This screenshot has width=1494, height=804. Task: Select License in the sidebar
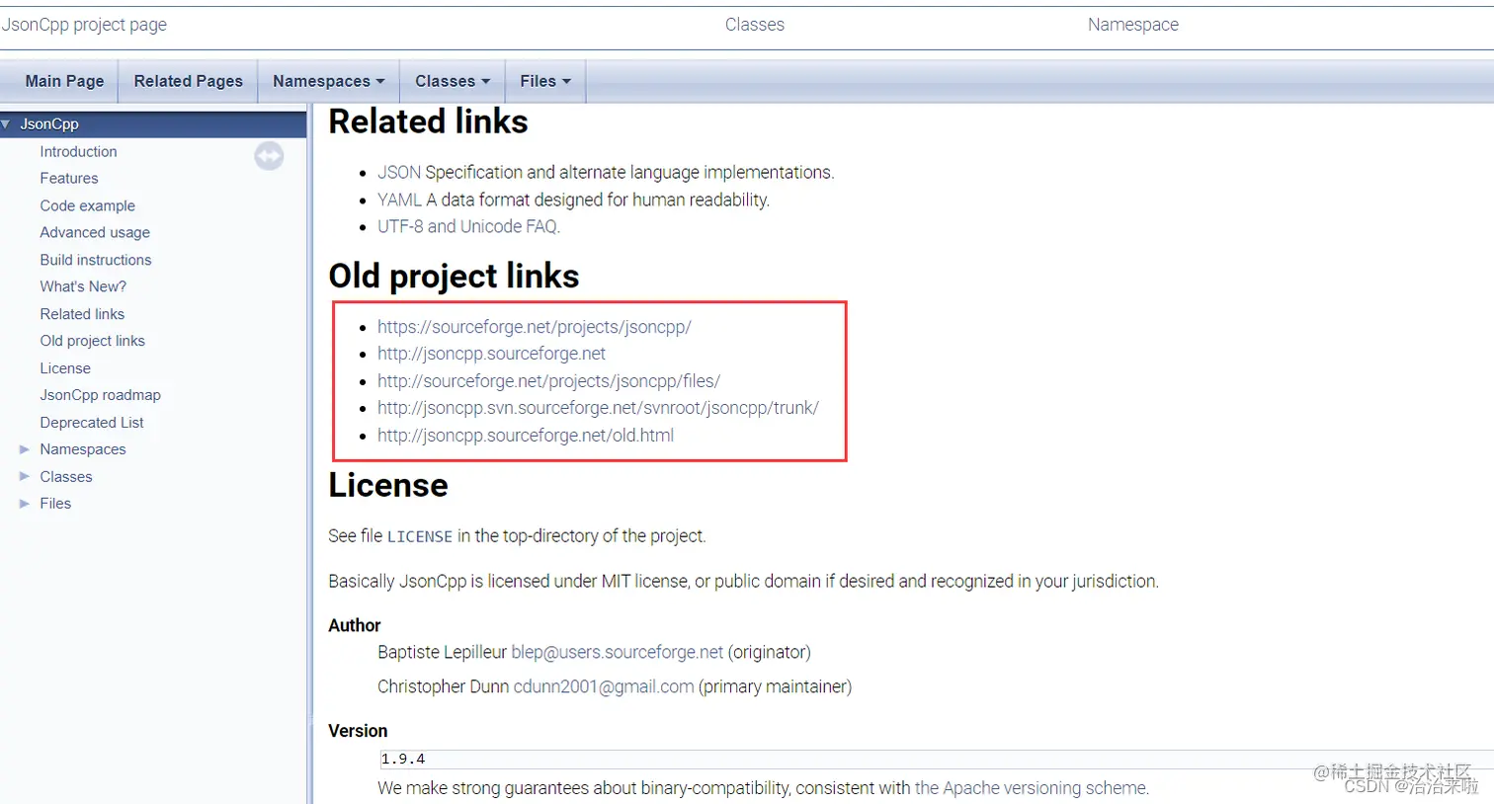click(x=65, y=368)
